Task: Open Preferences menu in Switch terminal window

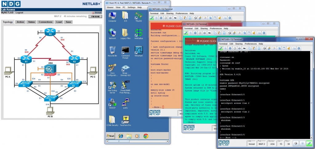Action: [216, 29]
